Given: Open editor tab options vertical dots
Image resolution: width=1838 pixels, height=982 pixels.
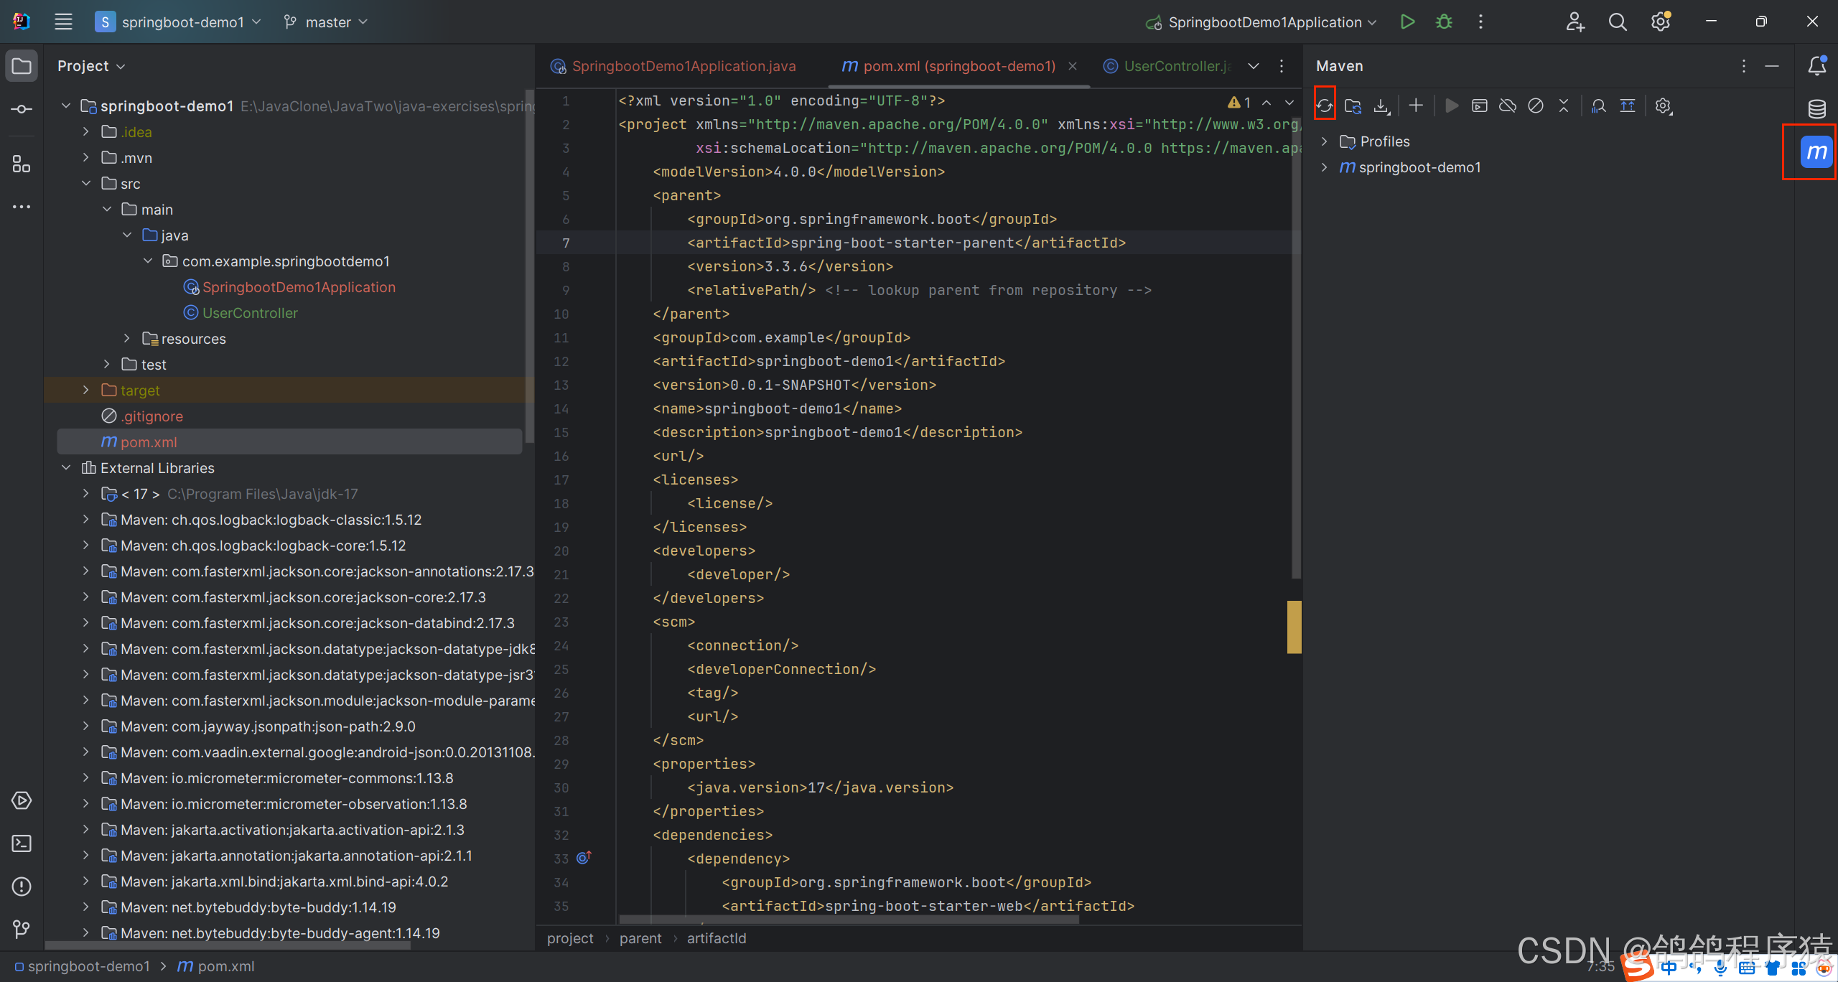Looking at the screenshot, I should click(1282, 66).
